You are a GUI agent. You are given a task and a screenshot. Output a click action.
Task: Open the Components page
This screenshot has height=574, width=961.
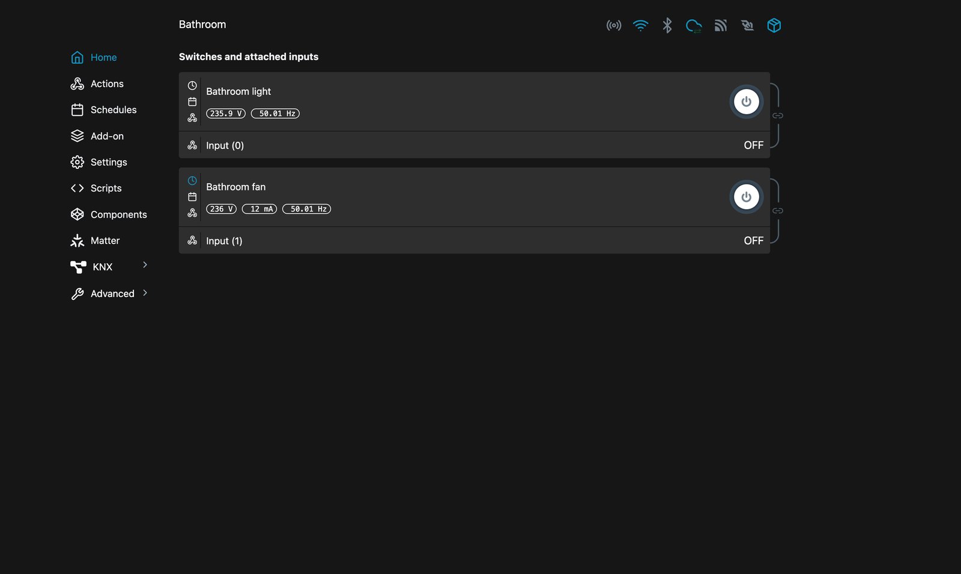[x=109, y=215]
